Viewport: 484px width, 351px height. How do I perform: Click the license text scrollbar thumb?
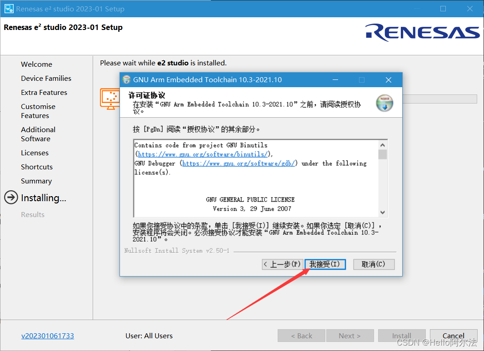[383, 154]
